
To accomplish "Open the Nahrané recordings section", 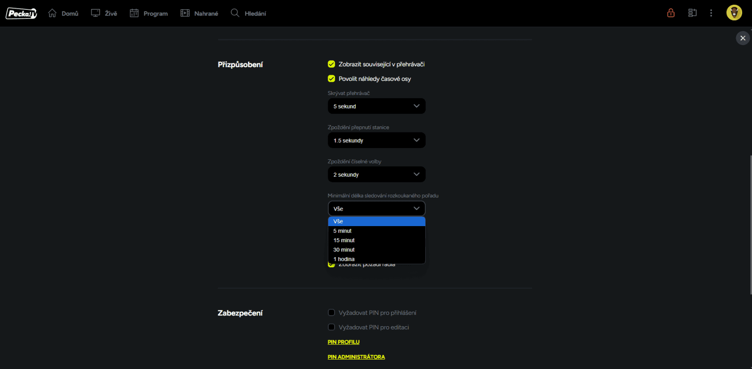I will click(x=199, y=13).
